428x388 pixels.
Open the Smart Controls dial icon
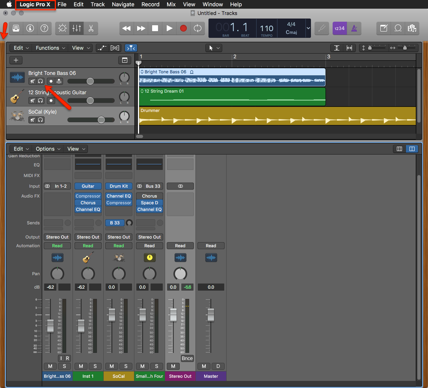coord(62,28)
